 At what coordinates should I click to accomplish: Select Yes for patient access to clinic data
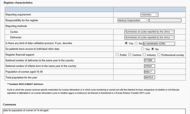[x=142, y=49]
